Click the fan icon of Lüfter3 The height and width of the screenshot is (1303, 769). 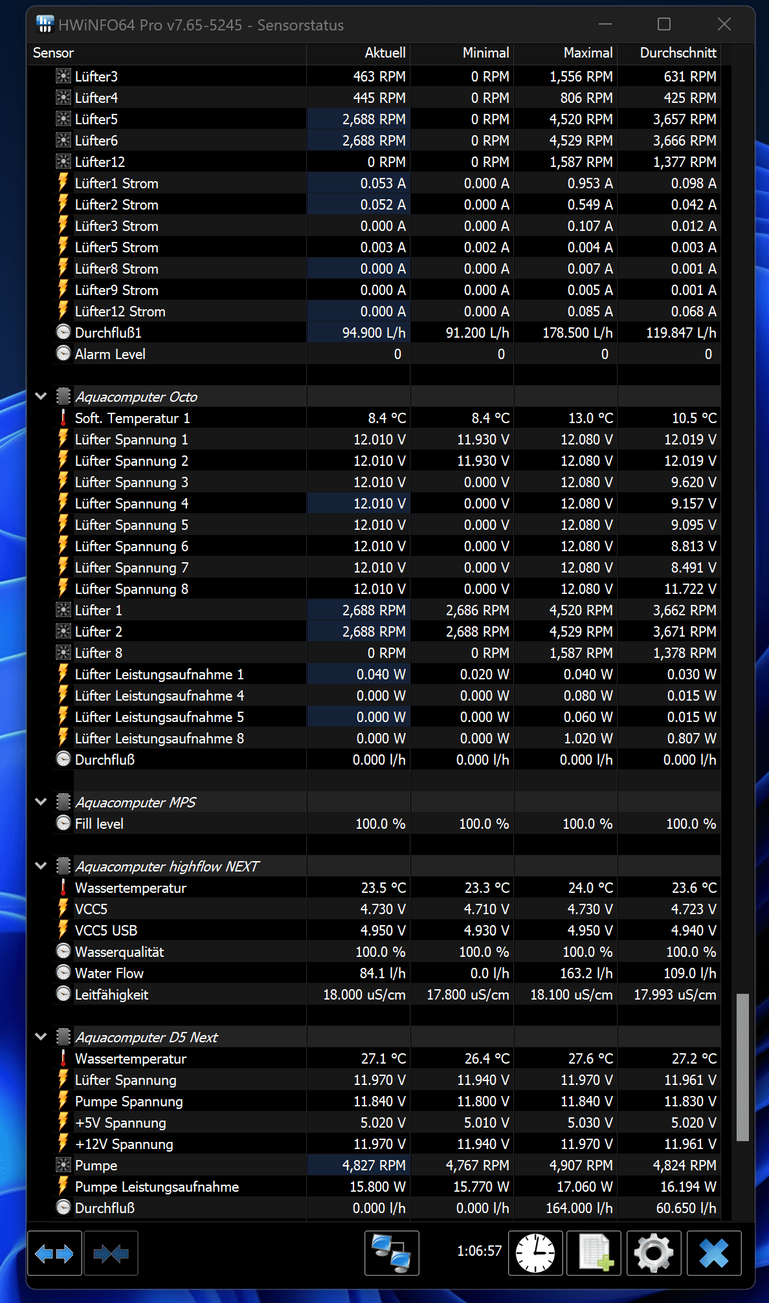click(x=63, y=76)
